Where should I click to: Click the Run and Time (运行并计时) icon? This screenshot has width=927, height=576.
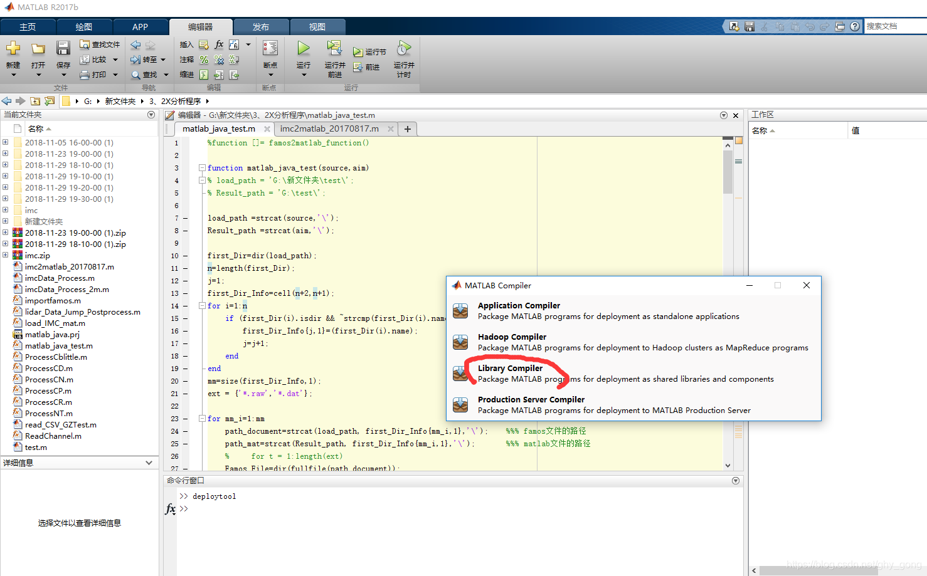[404, 48]
